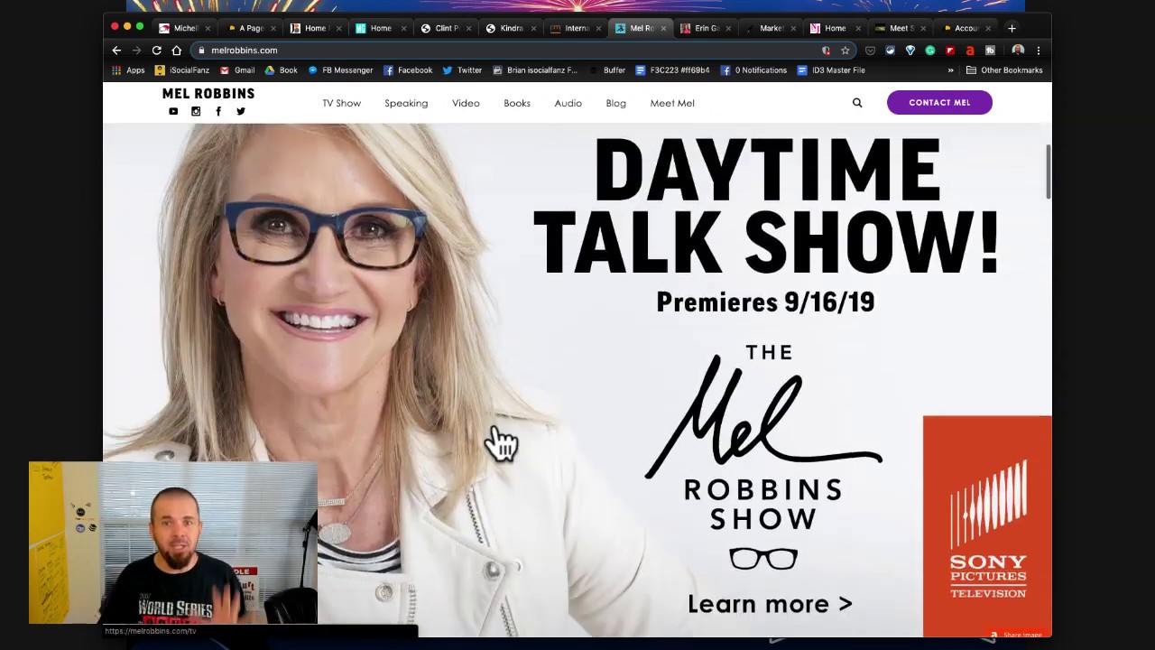Screen dimensions: 1155x650
Task: Open Chrome three-dot menu
Action: (x=1039, y=51)
